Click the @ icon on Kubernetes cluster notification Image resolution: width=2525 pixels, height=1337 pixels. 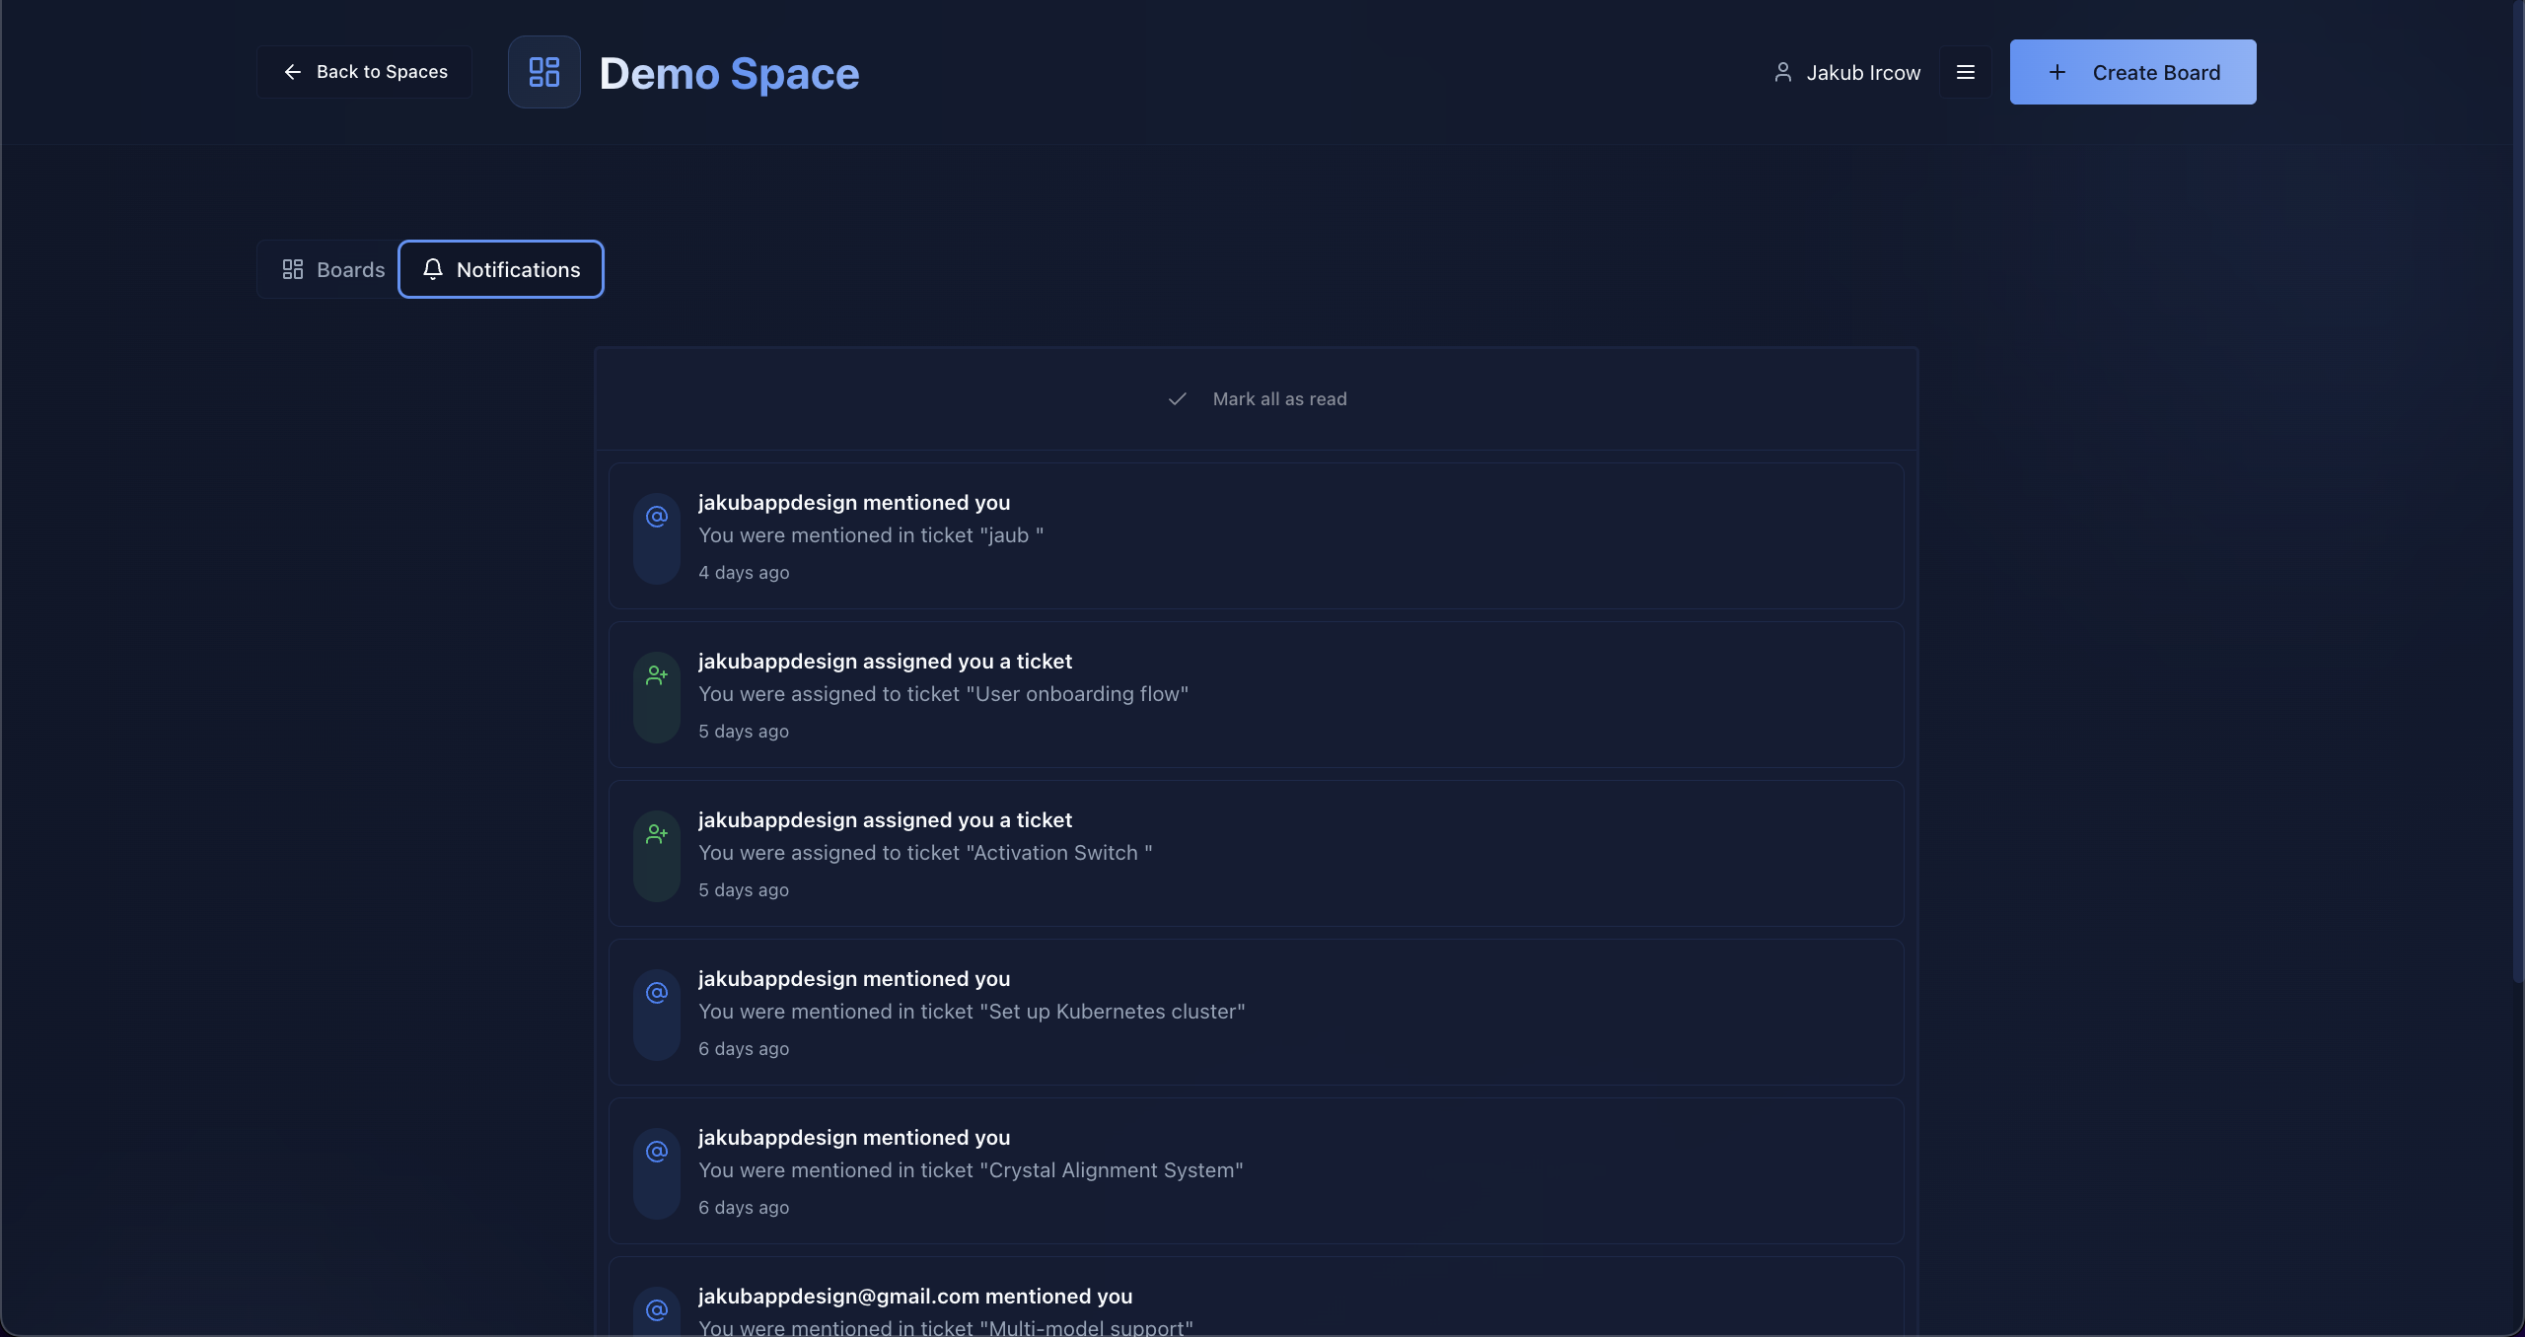tap(657, 993)
